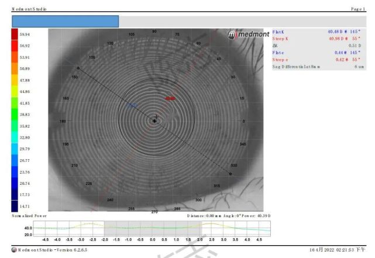Click the ΔK 0.51 D row
This screenshot has height=258, width=375.
click(x=316, y=45)
